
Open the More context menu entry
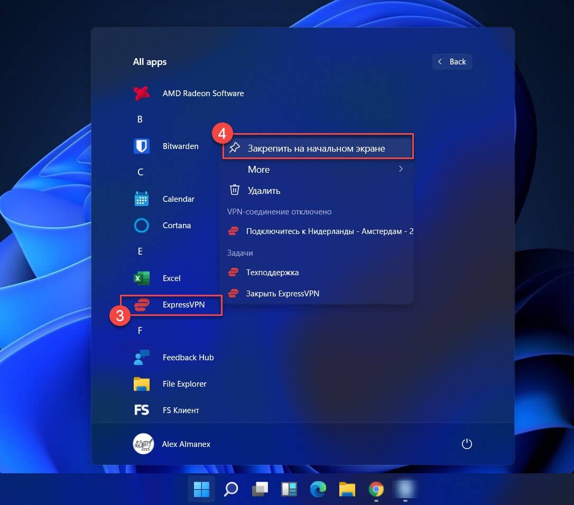317,170
